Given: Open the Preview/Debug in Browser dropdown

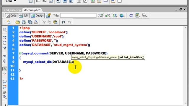Looking at the screenshot, I should [x=108, y=16].
